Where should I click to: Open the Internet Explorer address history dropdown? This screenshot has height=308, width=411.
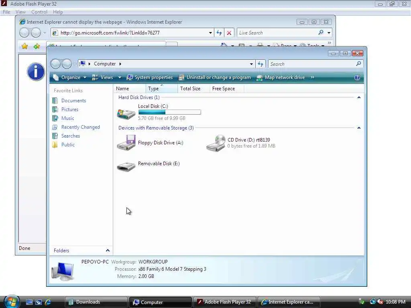[x=210, y=33]
